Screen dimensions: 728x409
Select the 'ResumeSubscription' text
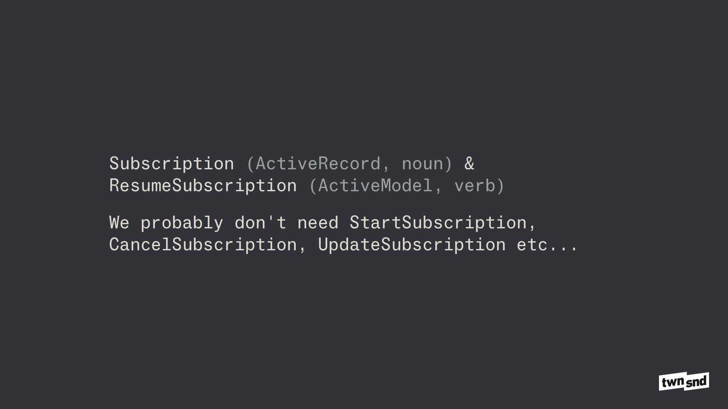(203, 186)
